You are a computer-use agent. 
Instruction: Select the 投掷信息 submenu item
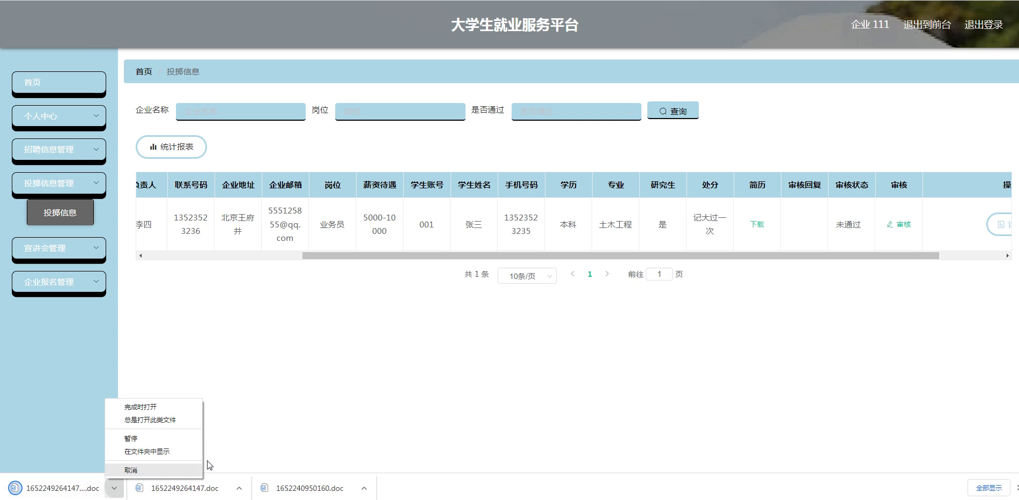[60, 212]
